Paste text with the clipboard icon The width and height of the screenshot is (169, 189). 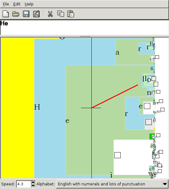71,14
